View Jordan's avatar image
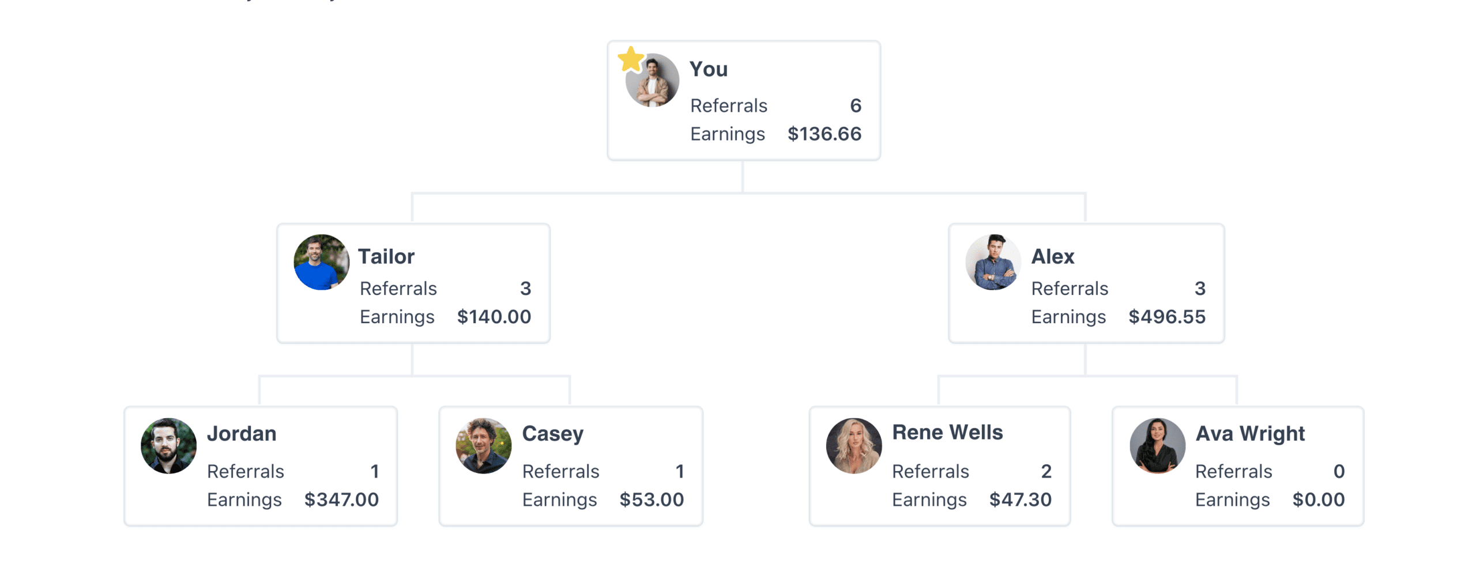Viewport: 1476px width, 576px height. click(168, 445)
